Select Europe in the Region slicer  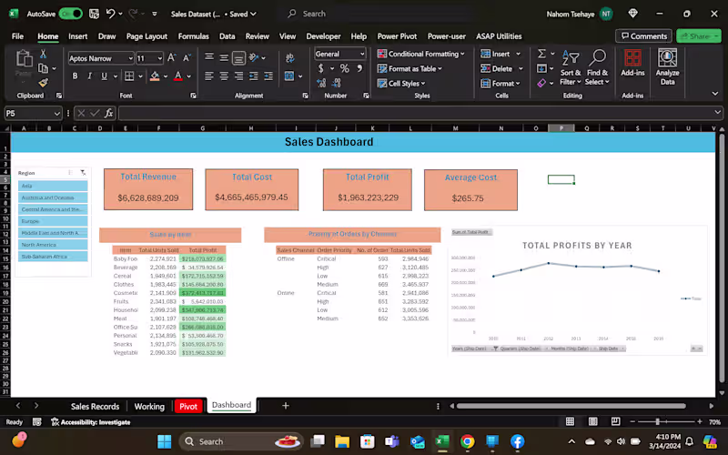[x=53, y=221]
